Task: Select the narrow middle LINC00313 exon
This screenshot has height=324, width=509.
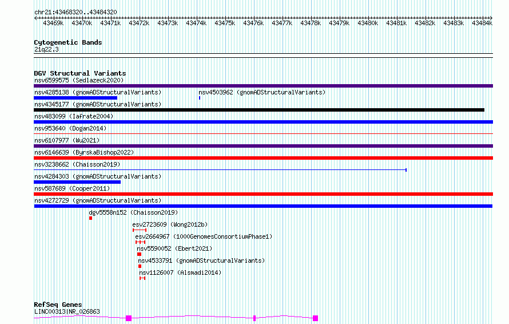Action: click(254, 318)
